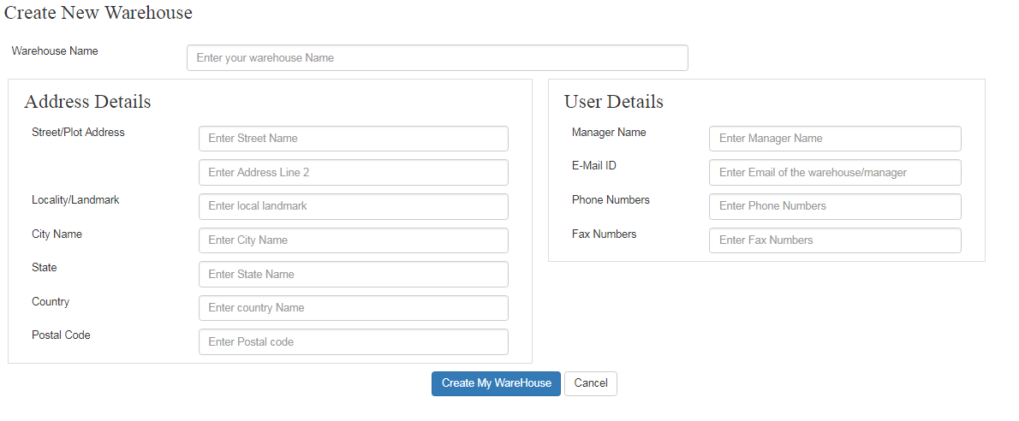Click the local landmark input field
The width and height of the screenshot is (1019, 421).
[353, 206]
